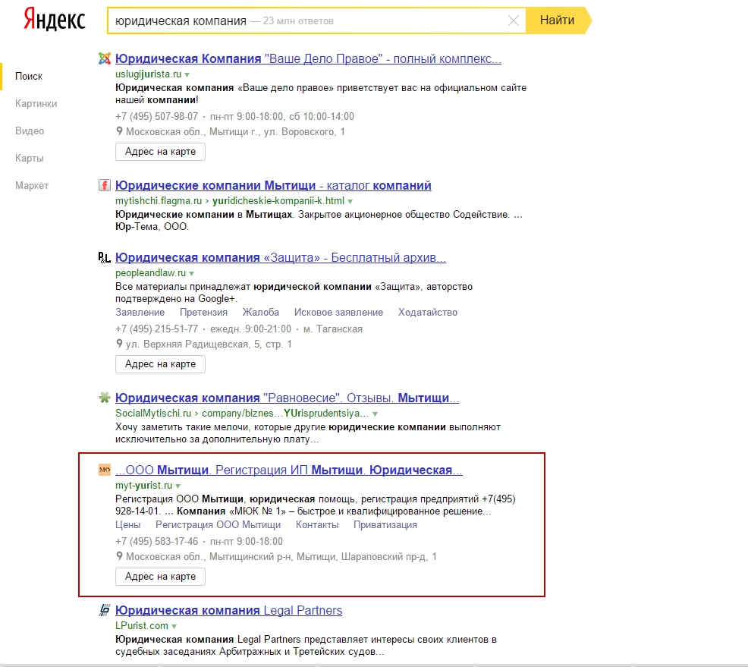Viewport: 748px width, 667px height.
Task: Click favicon of mytishchi.flagma.ru result
Action: click(x=105, y=185)
